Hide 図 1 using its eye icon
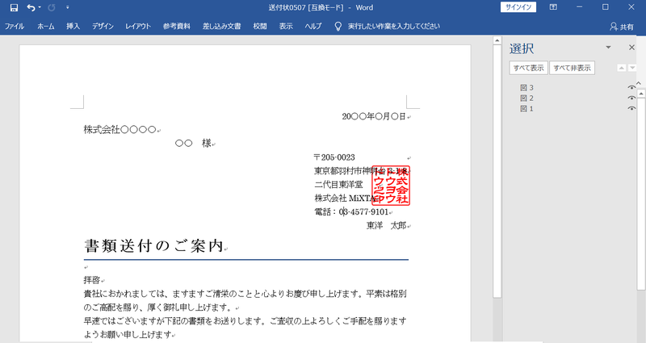Viewport: 646px width, 343px height. (x=631, y=109)
